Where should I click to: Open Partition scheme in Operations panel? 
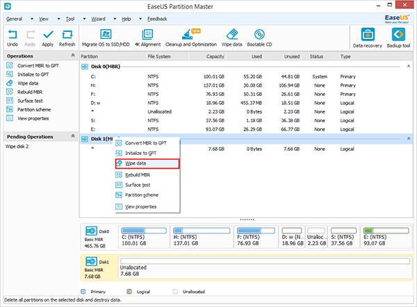coord(28,110)
